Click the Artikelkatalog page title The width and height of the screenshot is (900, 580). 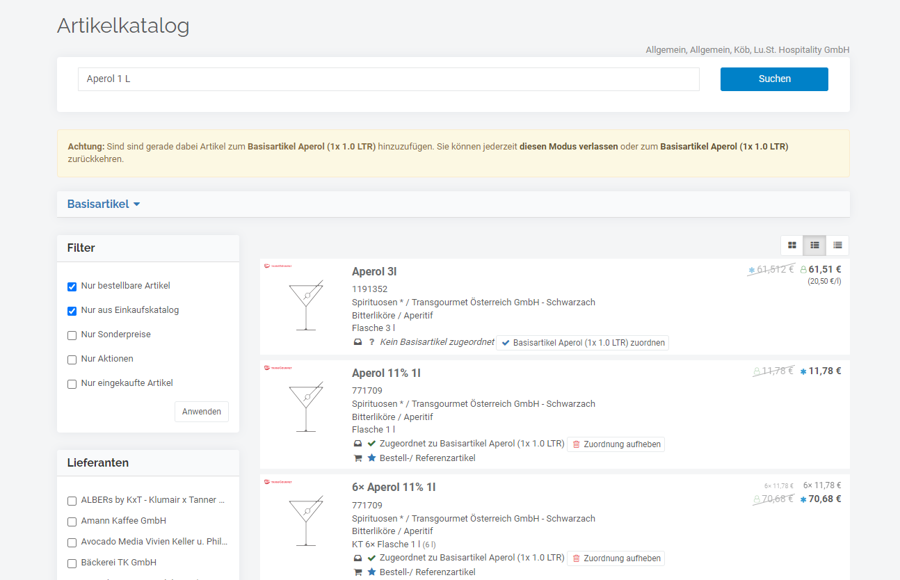point(123,26)
